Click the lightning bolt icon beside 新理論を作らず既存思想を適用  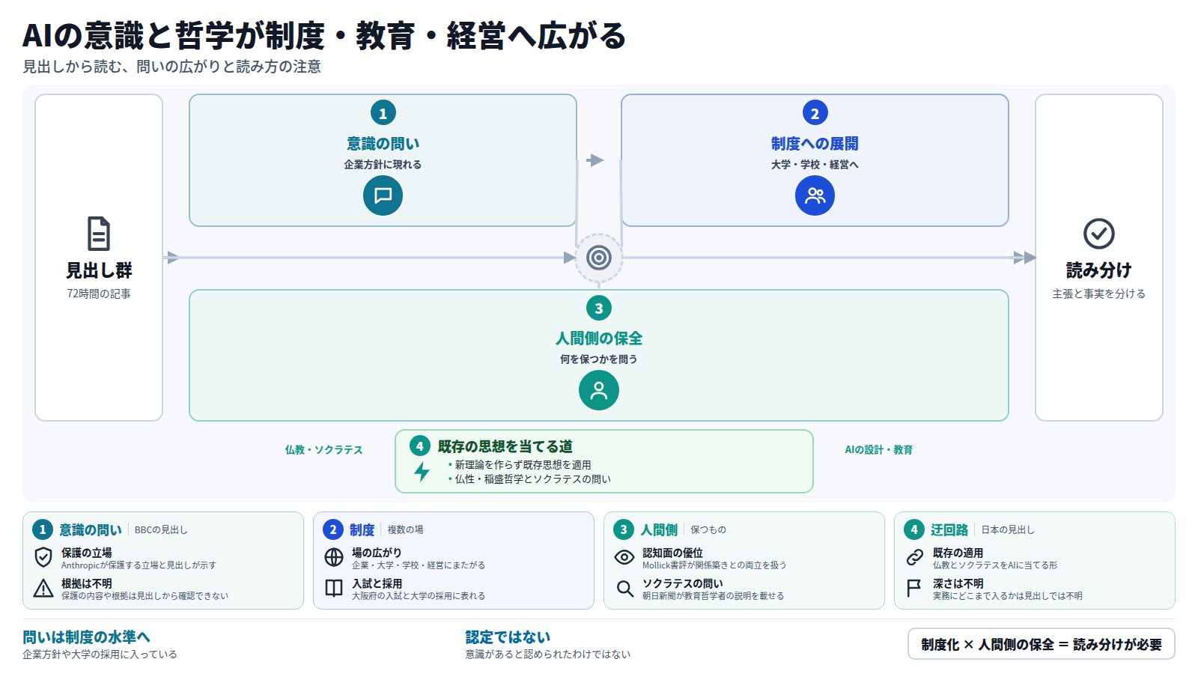[x=422, y=472]
